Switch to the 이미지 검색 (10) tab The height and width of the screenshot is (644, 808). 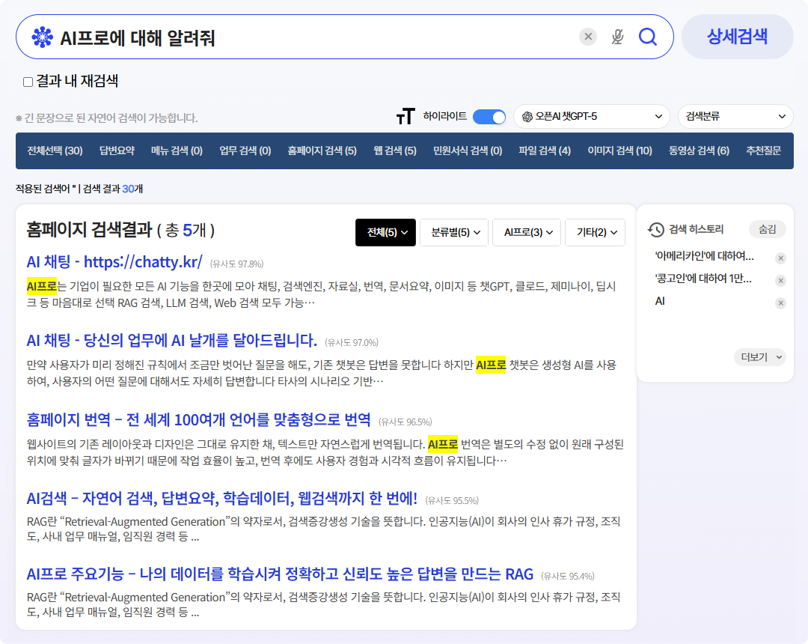619,151
